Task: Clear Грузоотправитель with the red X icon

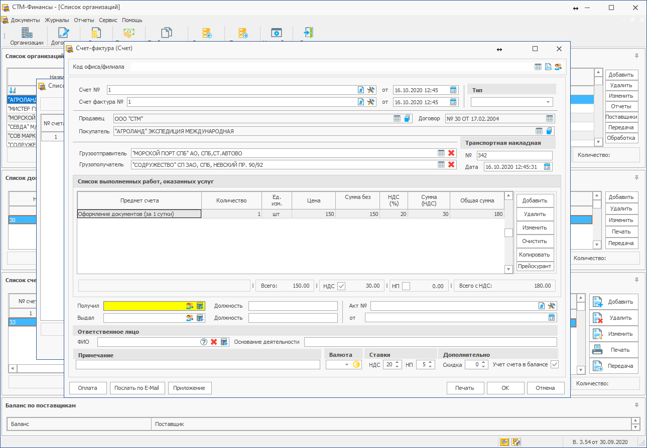Action: [451, 153]
